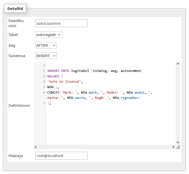Image resolution: width=189 pixels, height=174 pixels.
Task: Click the scroll right arrow below the editor
Action: tap(173, 147)
